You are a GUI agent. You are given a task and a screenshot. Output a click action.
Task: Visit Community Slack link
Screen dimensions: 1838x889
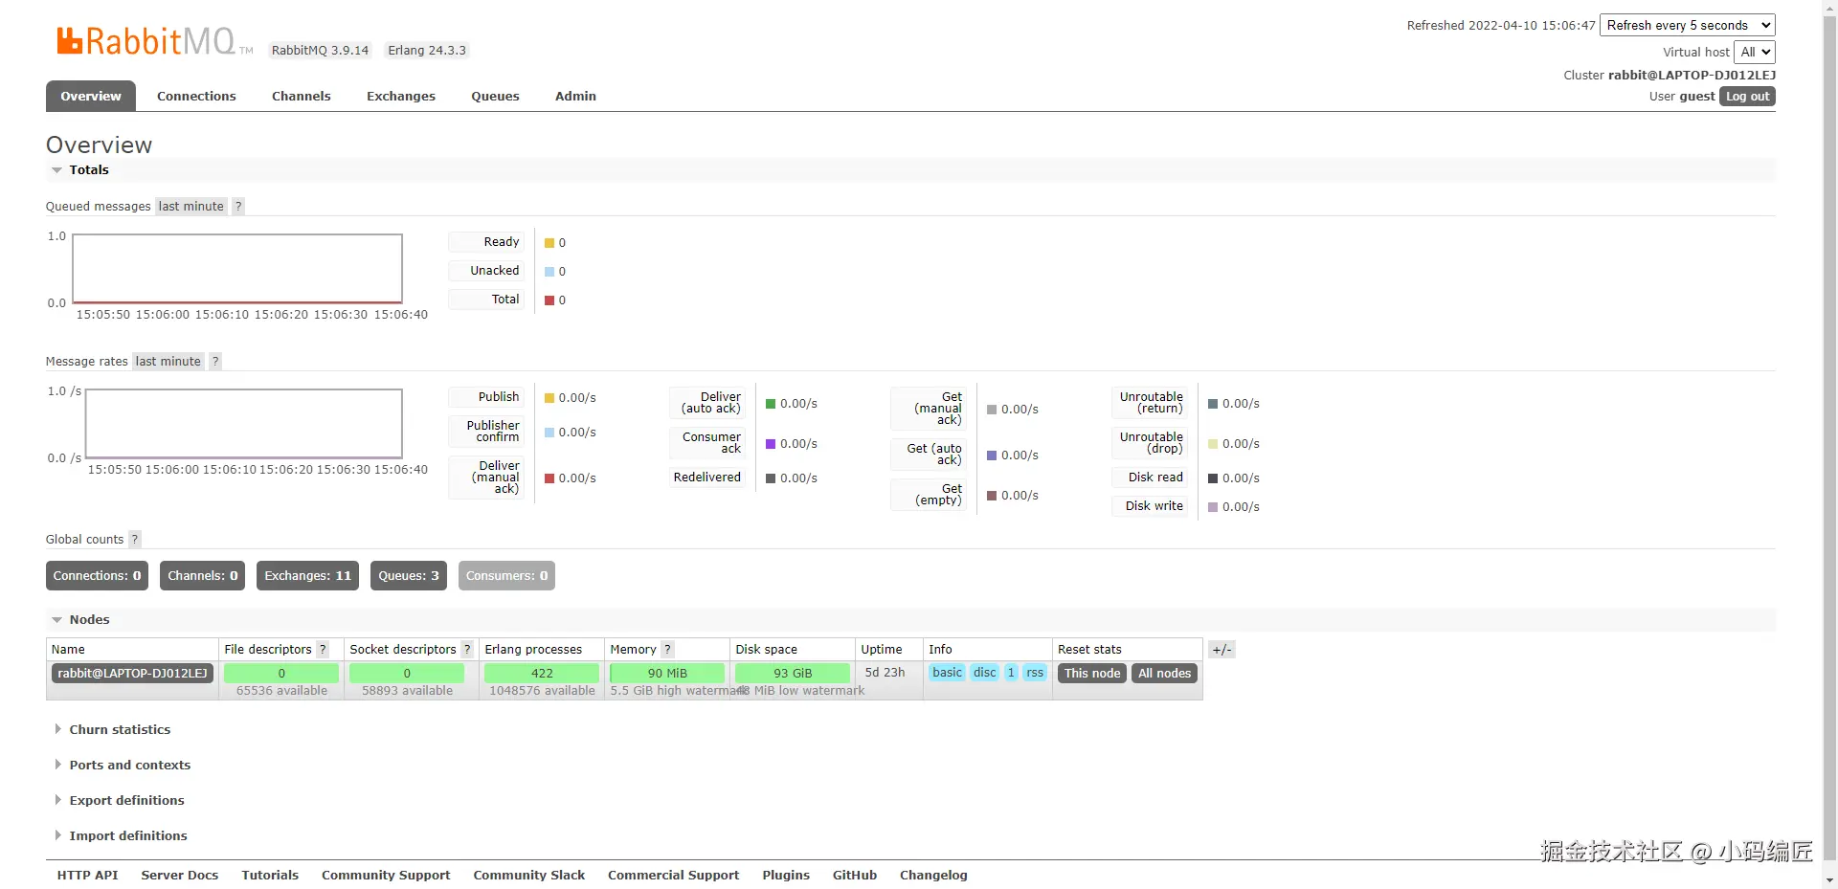click(x=529, y=876)
